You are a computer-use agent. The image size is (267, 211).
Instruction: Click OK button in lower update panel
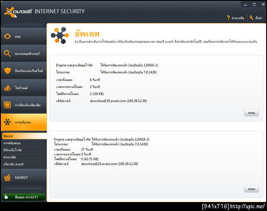pyautogui.click(x=251, y=189)
